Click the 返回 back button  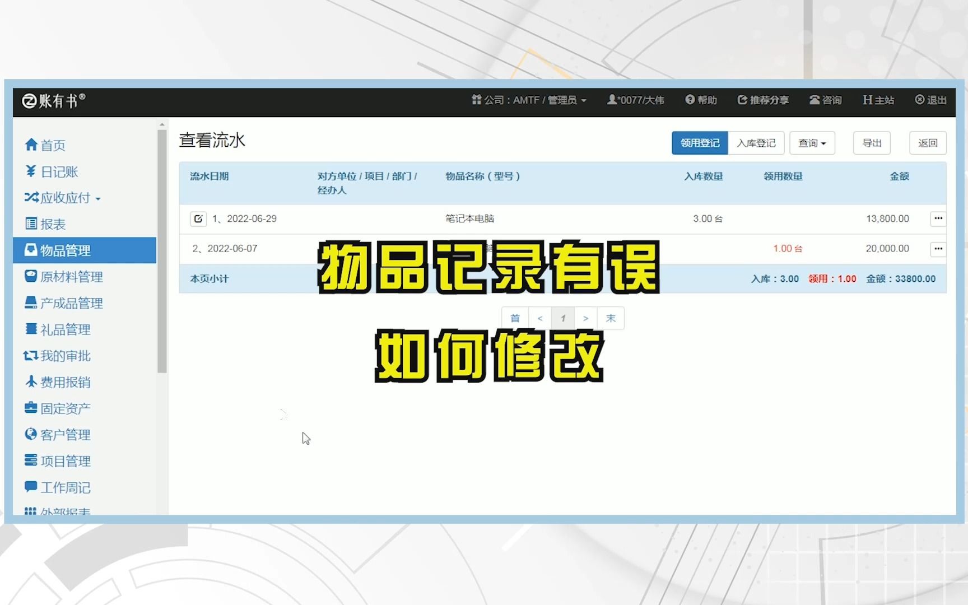[928, 143]
